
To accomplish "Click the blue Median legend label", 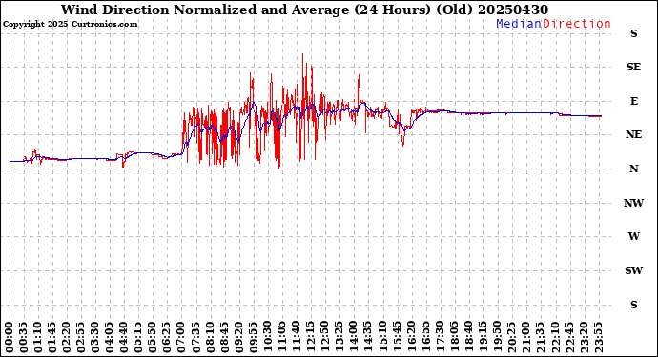I will (519, 24).
